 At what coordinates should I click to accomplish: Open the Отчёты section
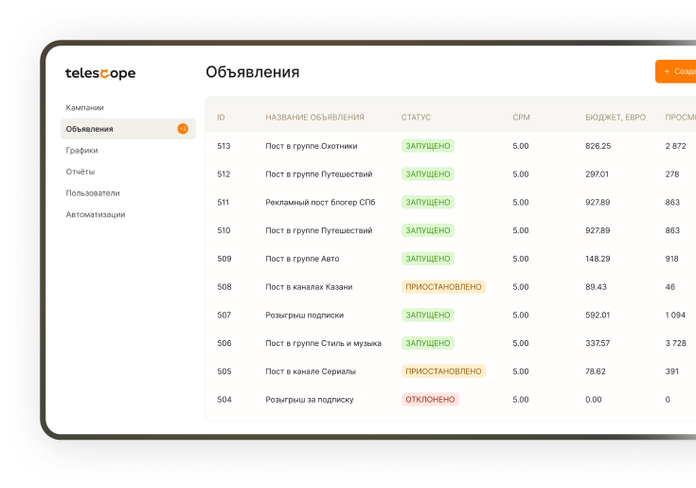tap(80, 172)
